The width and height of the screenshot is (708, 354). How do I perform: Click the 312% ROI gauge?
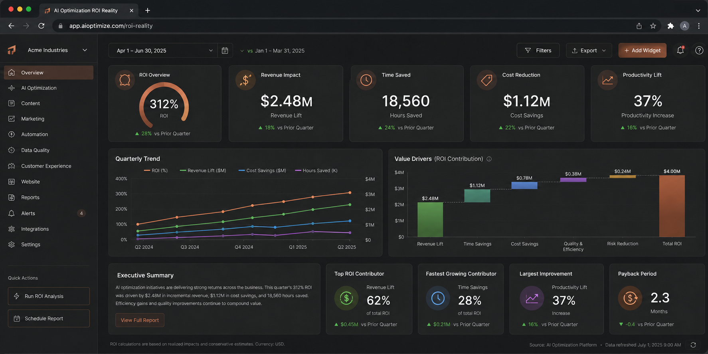(x=164, y=105)
